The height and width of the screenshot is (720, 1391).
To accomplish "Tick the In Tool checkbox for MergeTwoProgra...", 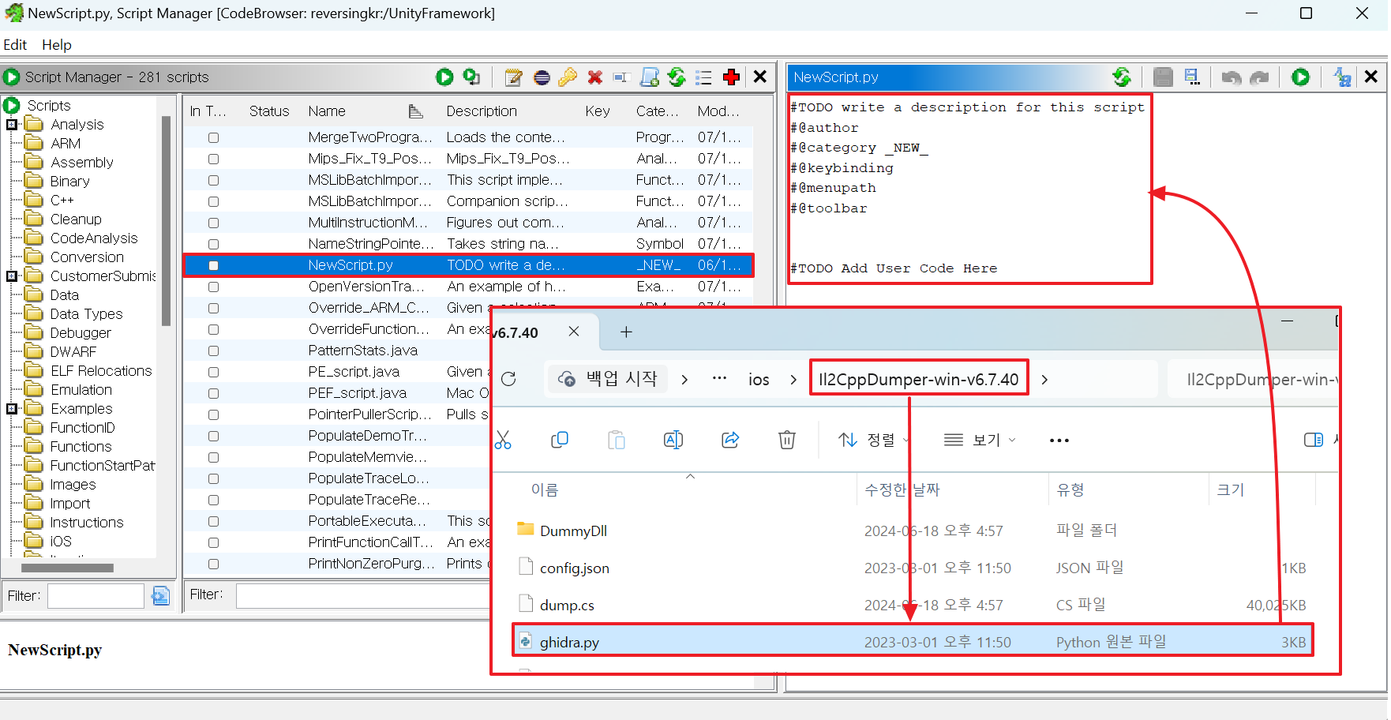I will pyautogui.click(x=213, y=137).
